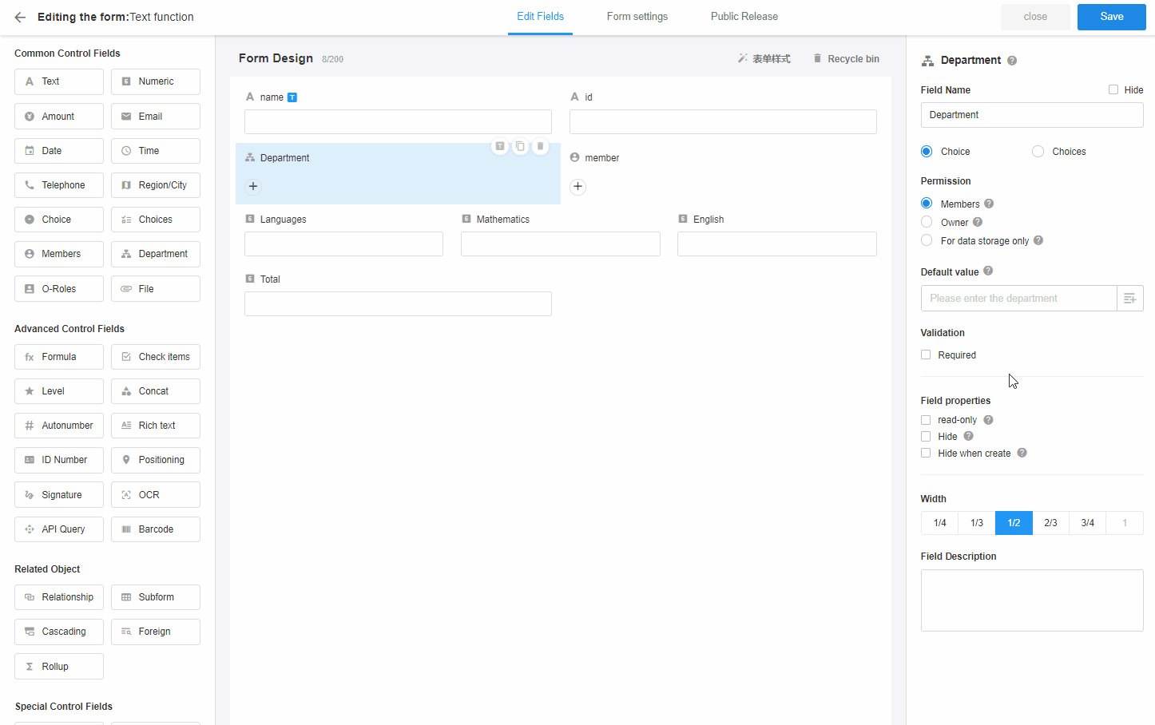
Task: Switch to the Form settings tab
Action: pos(637,17)
